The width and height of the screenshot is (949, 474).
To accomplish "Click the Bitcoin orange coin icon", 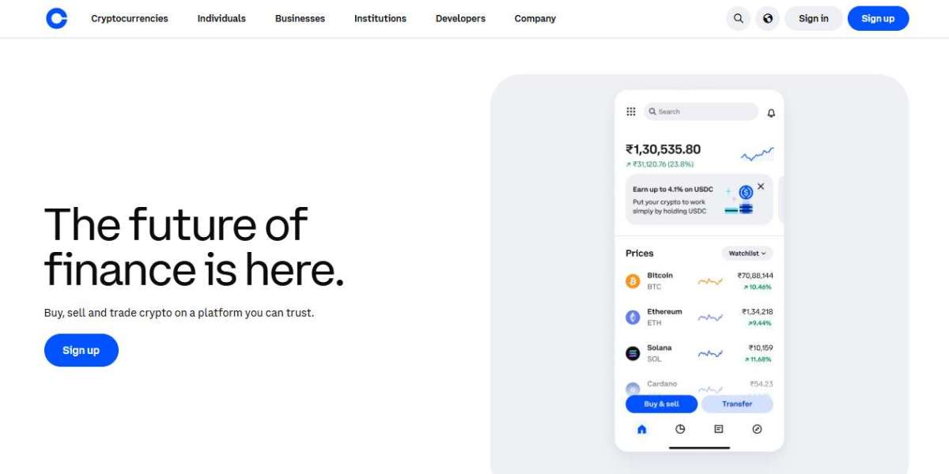I will click(633, 281).
